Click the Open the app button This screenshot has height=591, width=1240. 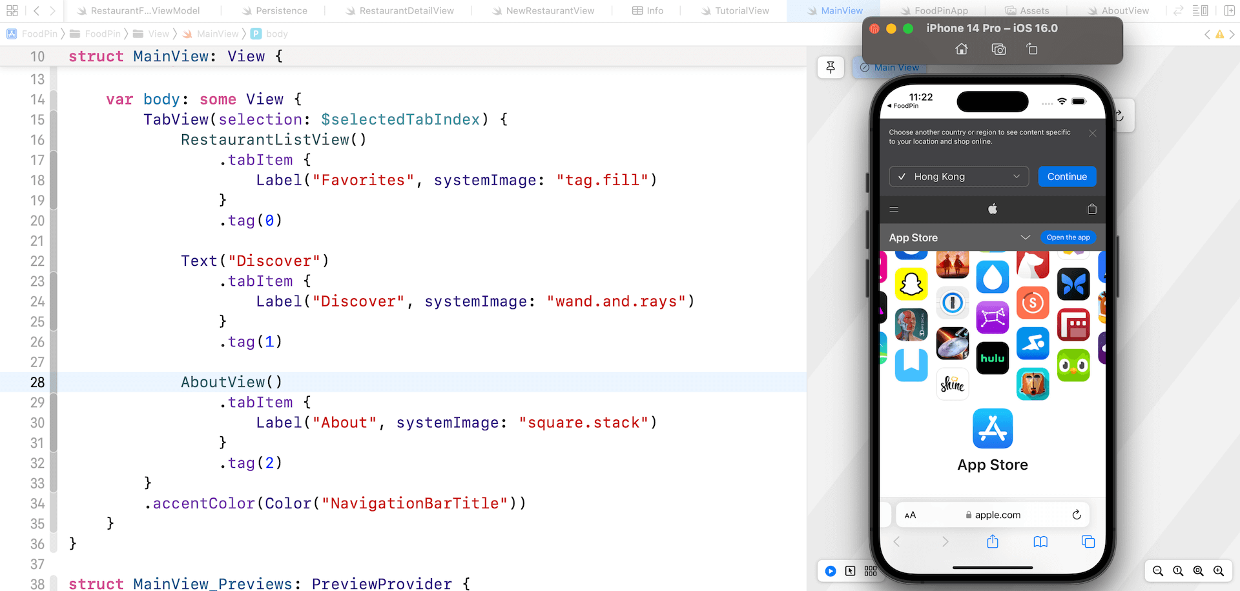pyautogui.click(x=1068, y=237)
